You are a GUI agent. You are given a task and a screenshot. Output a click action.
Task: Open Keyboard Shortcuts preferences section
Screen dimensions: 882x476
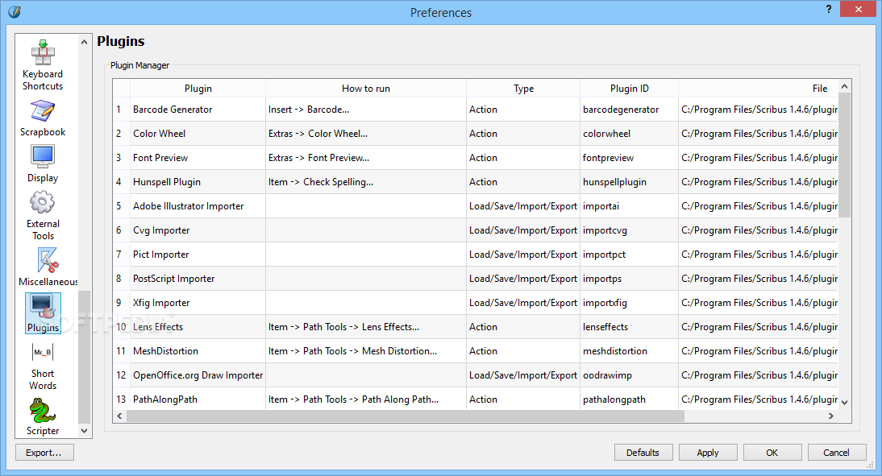click(x=43, y=65)
